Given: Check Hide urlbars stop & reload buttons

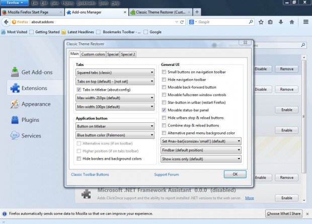Looking at the screenshot, I should 164,118.
